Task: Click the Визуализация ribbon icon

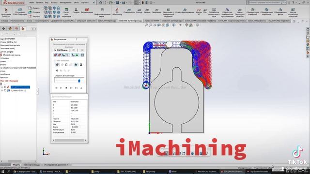Action: [87, 11]
